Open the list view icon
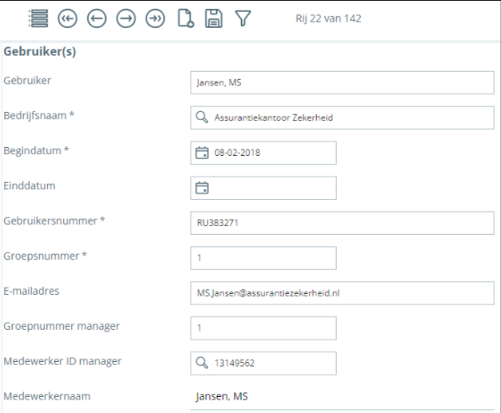501x413 pixels. pyautogui.click(x=37, y=18)
